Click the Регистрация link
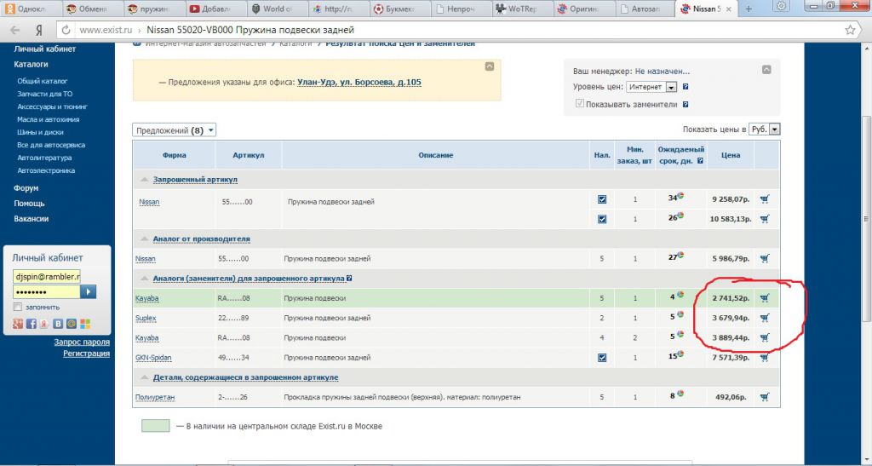The width and height of the screenshot is (872, 466). pyautogui.click(x=86, y=354)
